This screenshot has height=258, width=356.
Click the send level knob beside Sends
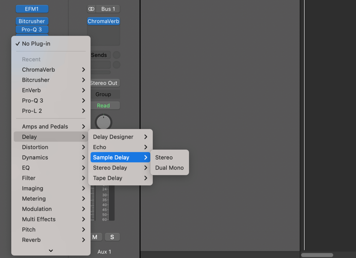(117, 55)
